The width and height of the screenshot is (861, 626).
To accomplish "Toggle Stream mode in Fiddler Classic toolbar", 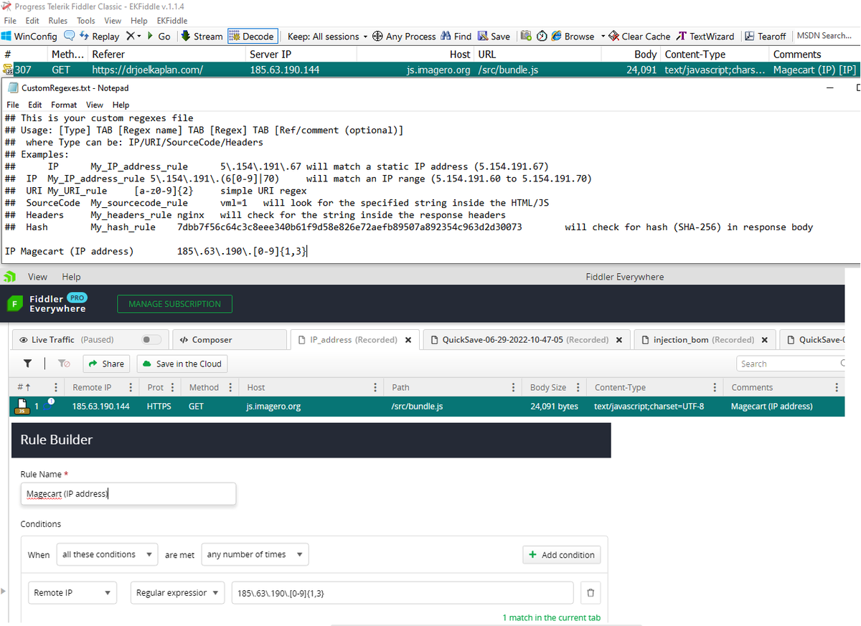I will tap(202, 36).
